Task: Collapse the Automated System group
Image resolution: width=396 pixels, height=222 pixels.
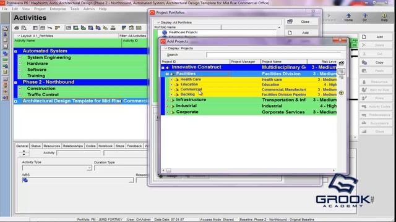Action: point(15,51)
